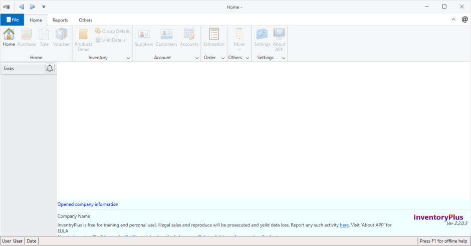Open the Accounts icon
471x246 pixels.
[189, 38]
